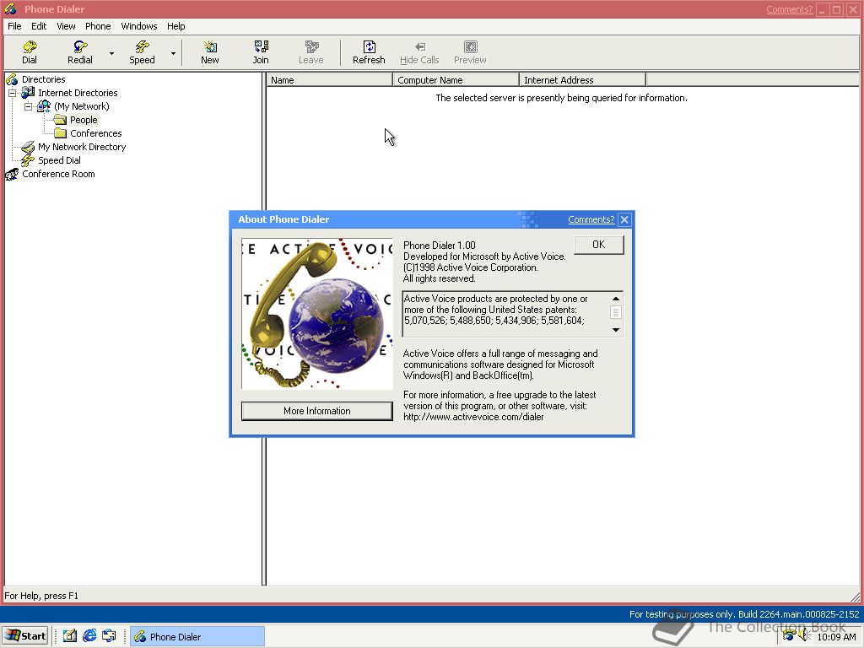The height and width of the screenshot is (648, 864).
Task: Click the network tray icon
Action: click(789, 636)
